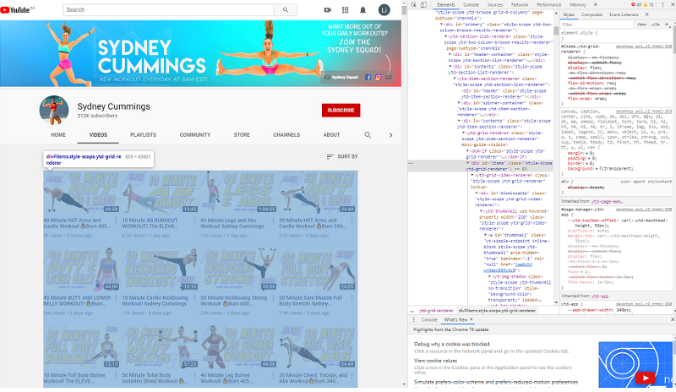Click the yellow warning count indicator
The height and width of the screenshot is (392, 676).
[649, 5]
